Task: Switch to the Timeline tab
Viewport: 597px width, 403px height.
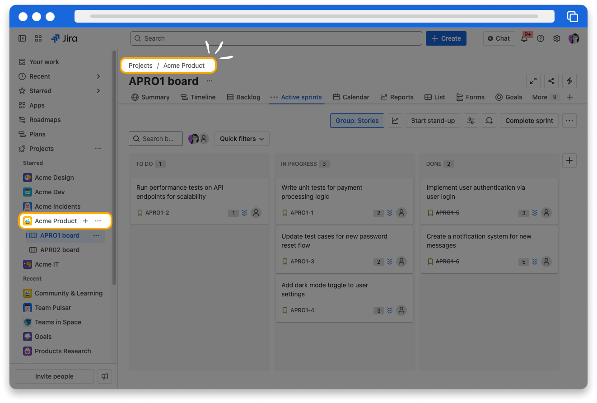Action: tap(198, 97)
